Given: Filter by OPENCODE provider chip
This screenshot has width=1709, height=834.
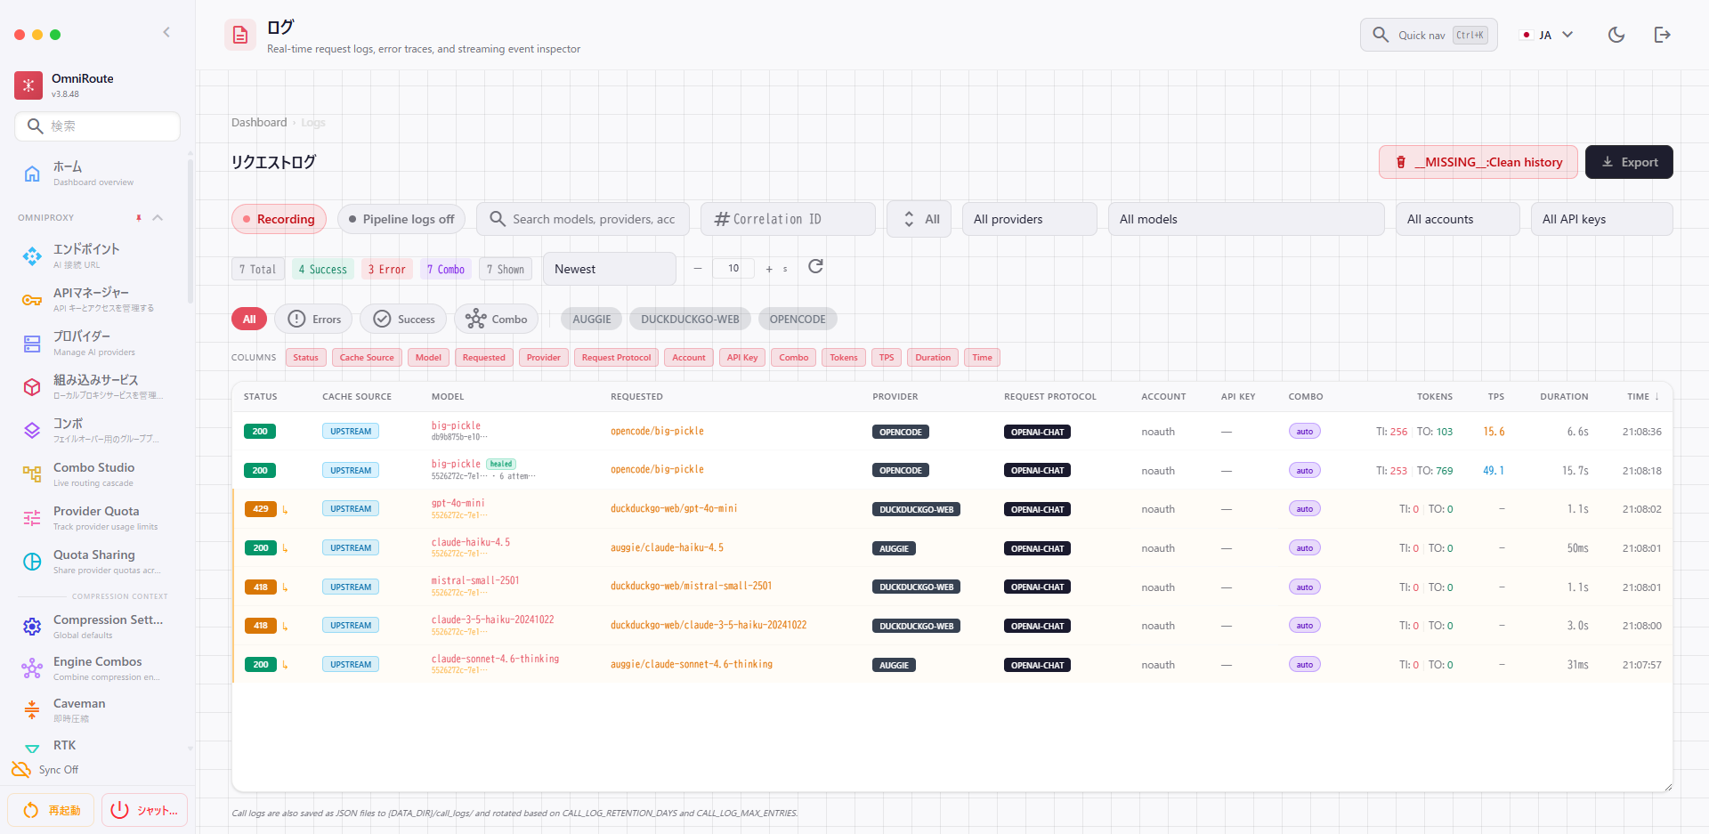Looking at the screenshot, I should [x=798, y=319].
